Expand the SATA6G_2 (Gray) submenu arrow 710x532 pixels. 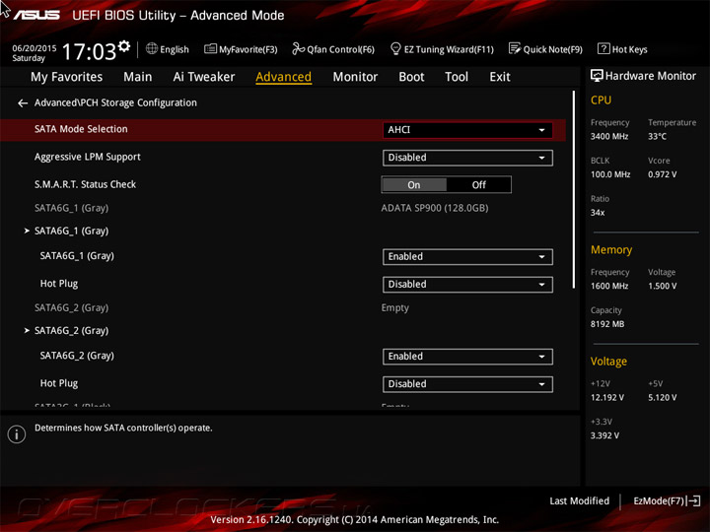coord(27,331)
